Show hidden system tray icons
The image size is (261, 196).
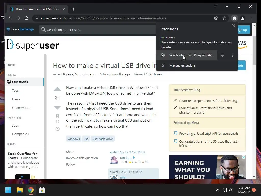point(218,190)
